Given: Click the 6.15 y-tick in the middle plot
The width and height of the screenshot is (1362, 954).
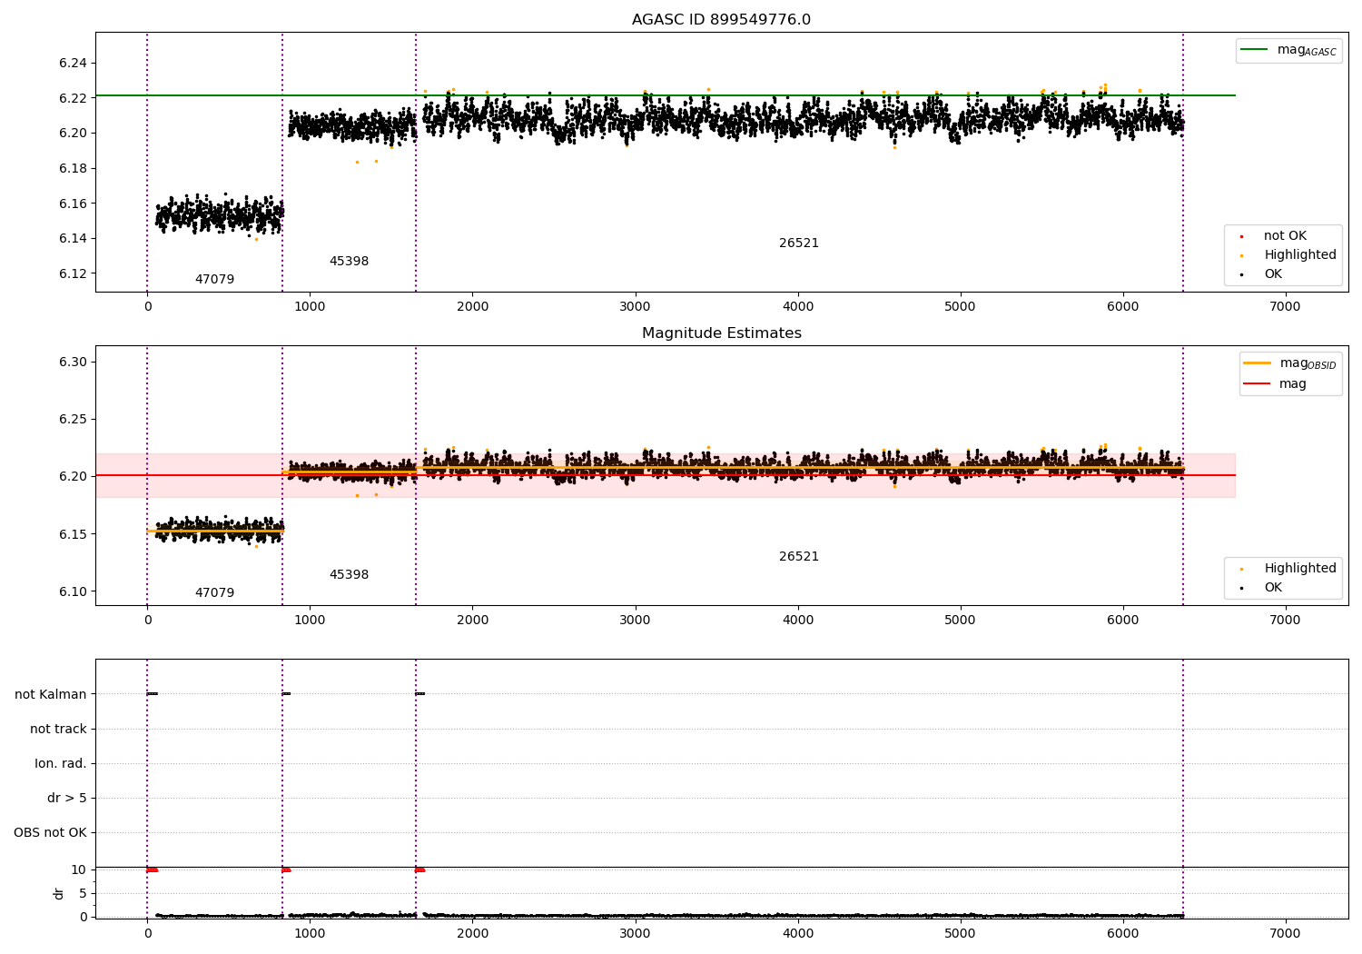Looking at the screenshot, I should pos(73,534).
